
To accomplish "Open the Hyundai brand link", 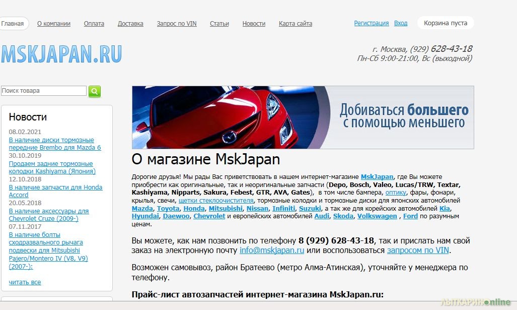I will tap(145, 216).
